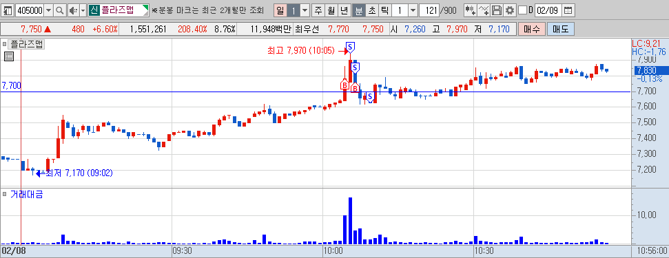
Task: Select the 분 (minute) timeframe toggle
Action: pyautogui.click(x=359, y=10)
